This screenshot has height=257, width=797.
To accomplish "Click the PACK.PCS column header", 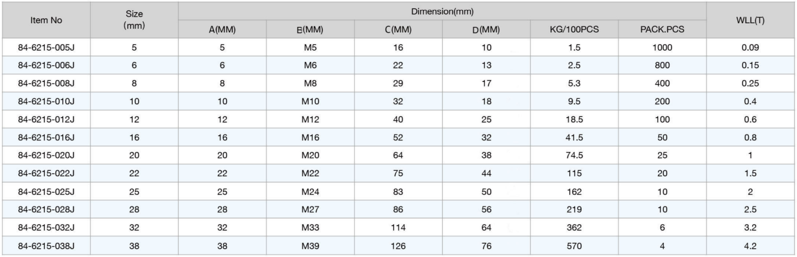I will point(662,29).
